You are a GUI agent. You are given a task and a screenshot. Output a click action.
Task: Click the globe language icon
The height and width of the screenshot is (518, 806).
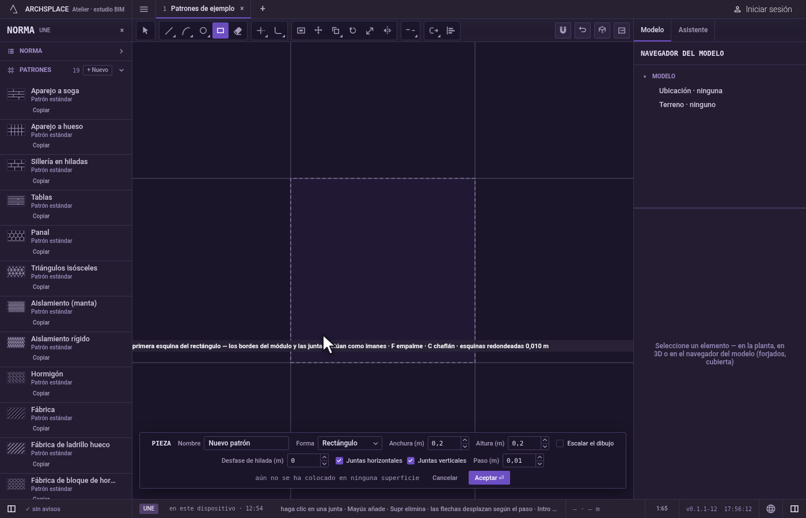771,509
